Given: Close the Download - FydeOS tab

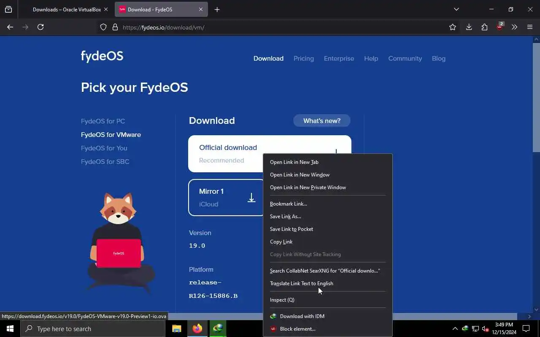Looking at the screenshot, I should click(201, 9).
